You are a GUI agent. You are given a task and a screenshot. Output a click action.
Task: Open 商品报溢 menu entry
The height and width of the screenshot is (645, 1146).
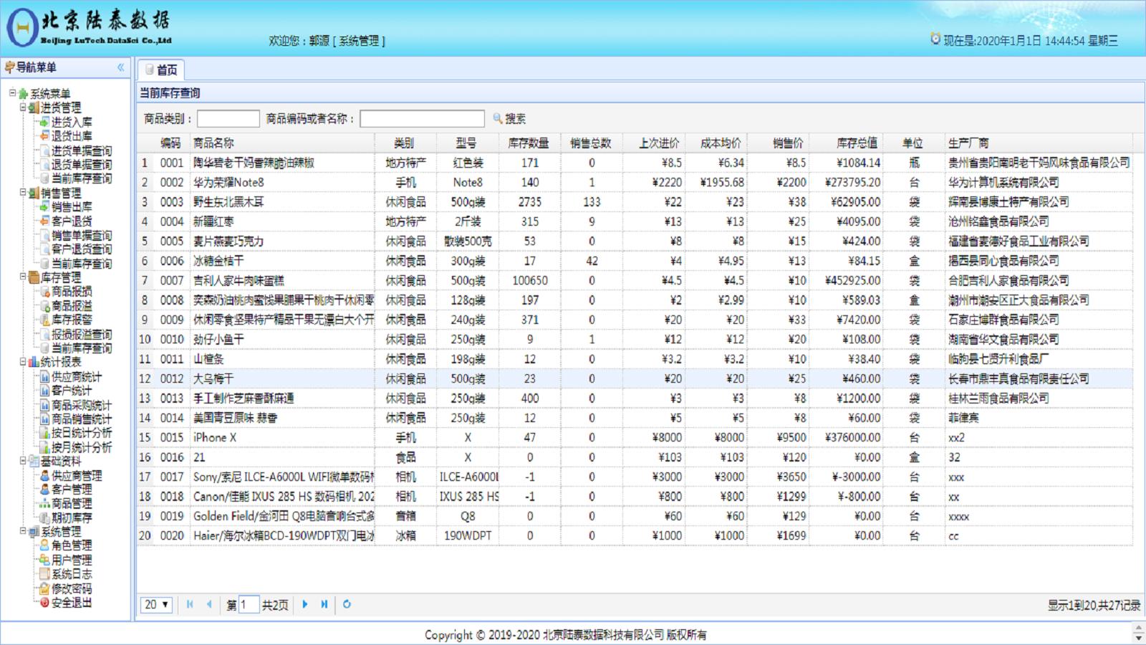[72, 306]
